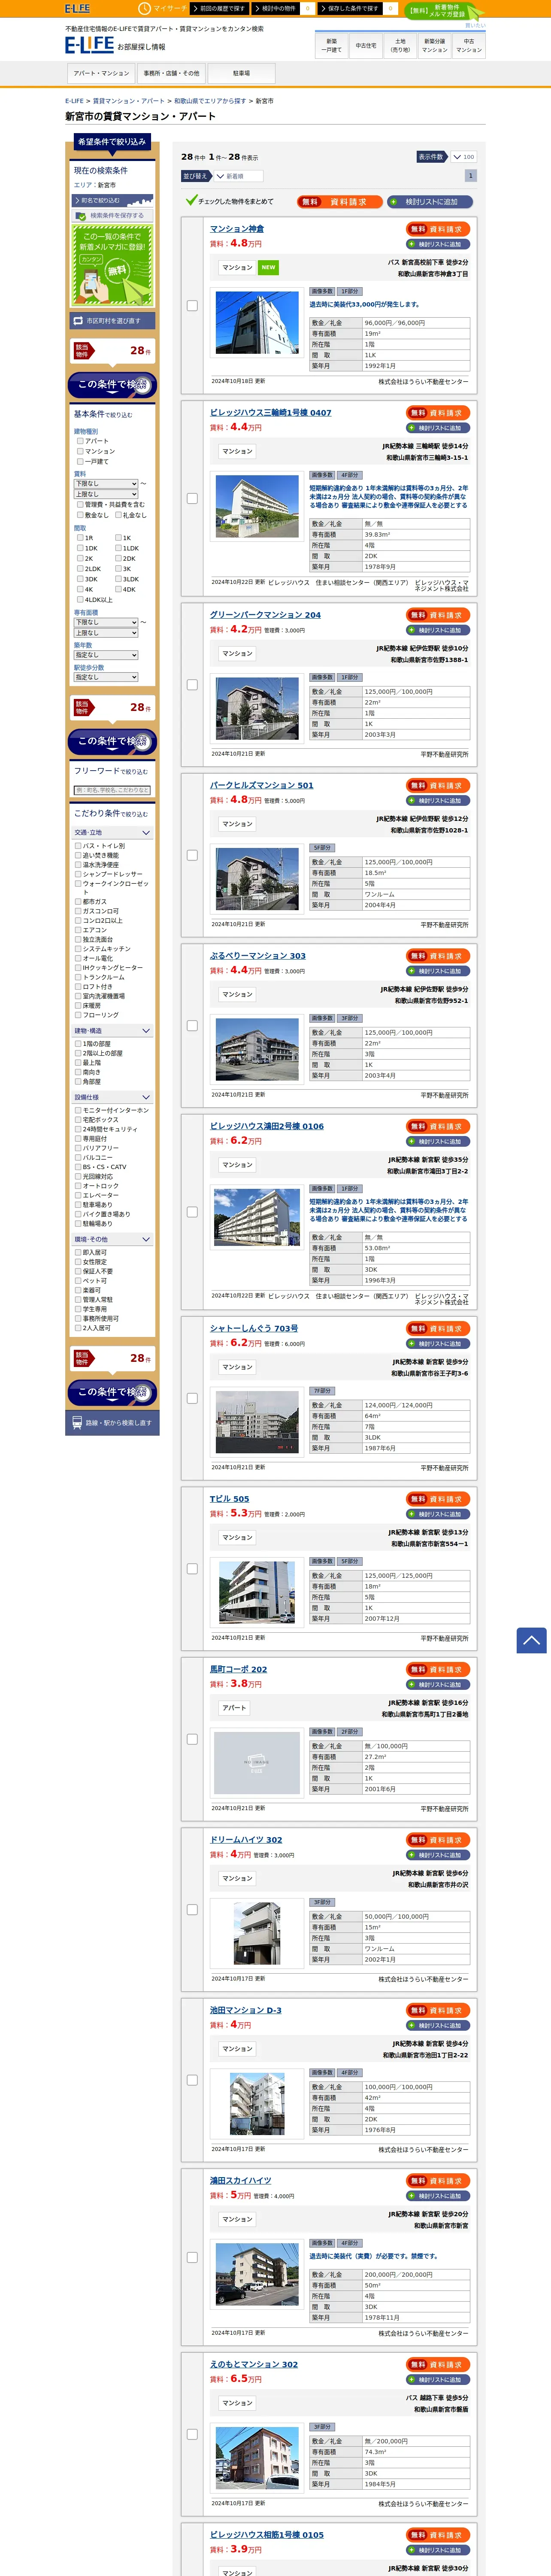Open the display count 100 dropdown
This screenshot has height=2576, width=551.
(463, 157)
